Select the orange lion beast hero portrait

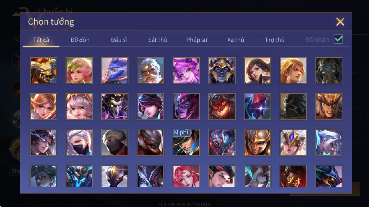pyautogui.click(x=43, y=71)
